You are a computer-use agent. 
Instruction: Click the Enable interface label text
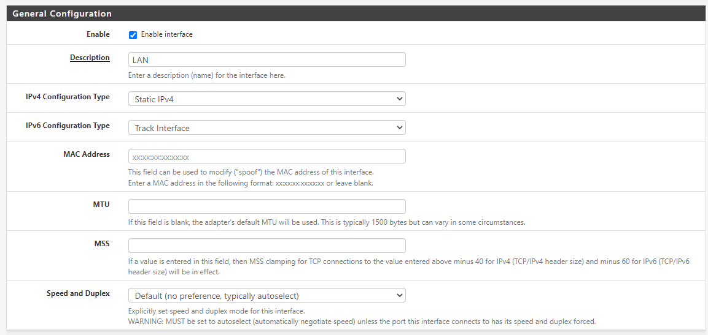166,35
